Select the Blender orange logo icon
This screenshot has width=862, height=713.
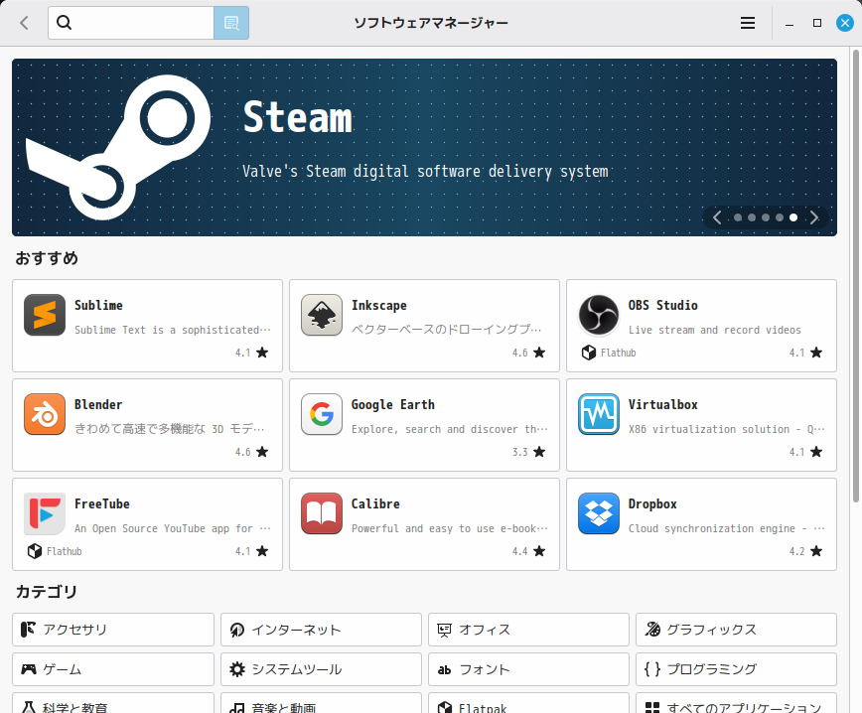(x=44, y=414)
